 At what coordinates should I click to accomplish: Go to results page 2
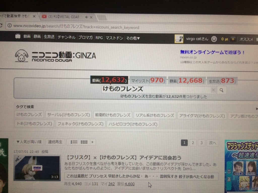pyautogui.click(x=193, y=143)
